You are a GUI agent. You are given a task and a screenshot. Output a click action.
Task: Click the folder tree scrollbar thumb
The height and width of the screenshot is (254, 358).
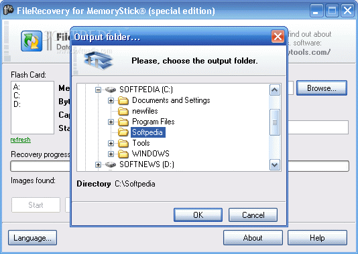point(274,122)
